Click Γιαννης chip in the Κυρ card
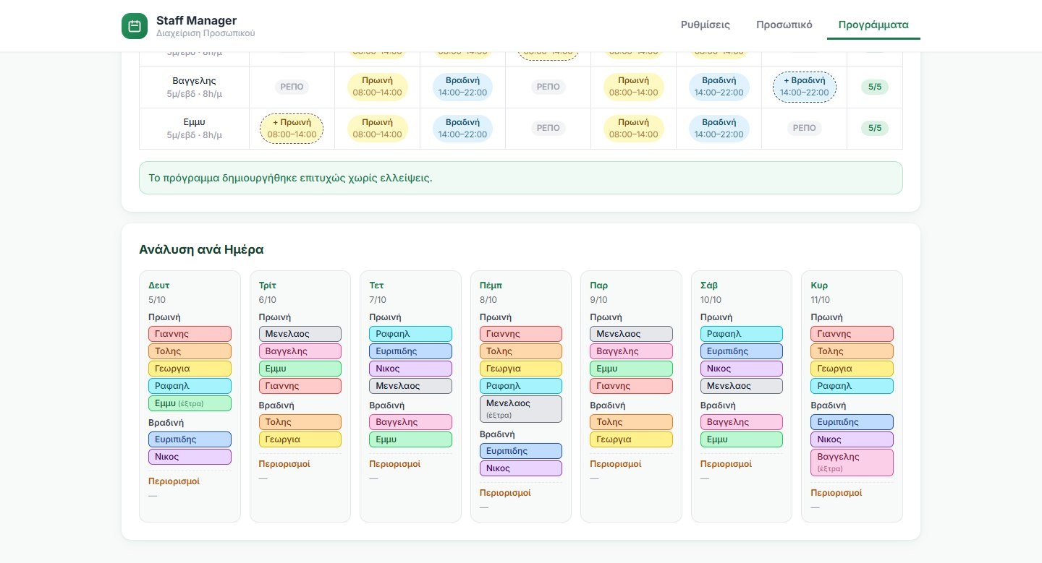Image resolution: width=1042 pixels, height=563 pixels. coord(852,334)
